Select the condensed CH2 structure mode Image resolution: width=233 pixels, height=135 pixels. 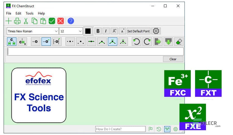[23, 42]
